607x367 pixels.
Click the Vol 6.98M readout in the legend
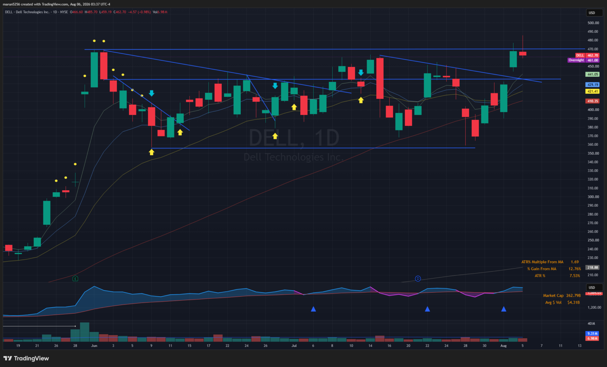coord(160,12)
